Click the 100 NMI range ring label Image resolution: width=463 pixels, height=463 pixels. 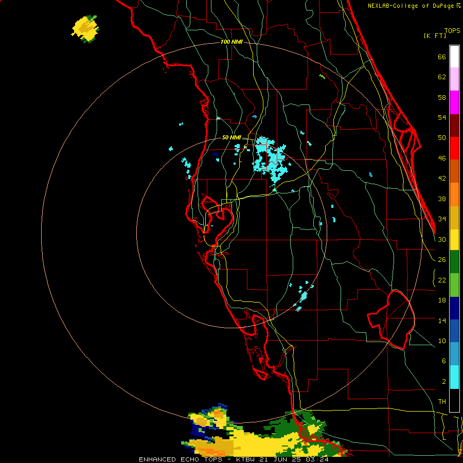(232, 42)
